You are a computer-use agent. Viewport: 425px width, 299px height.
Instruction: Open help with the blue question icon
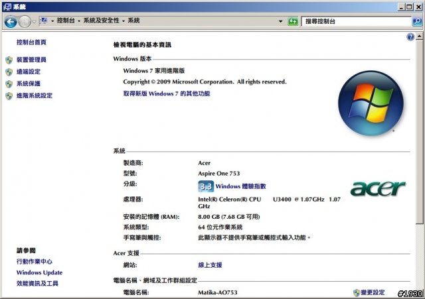click(x=410, y=37)
